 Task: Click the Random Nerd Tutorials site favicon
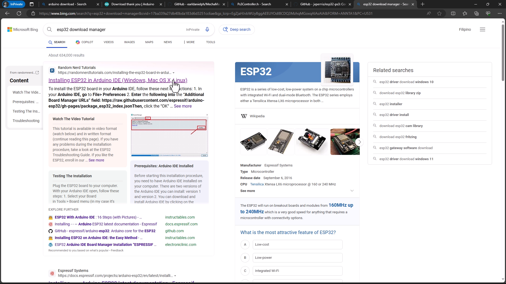(x=52, y=70)
